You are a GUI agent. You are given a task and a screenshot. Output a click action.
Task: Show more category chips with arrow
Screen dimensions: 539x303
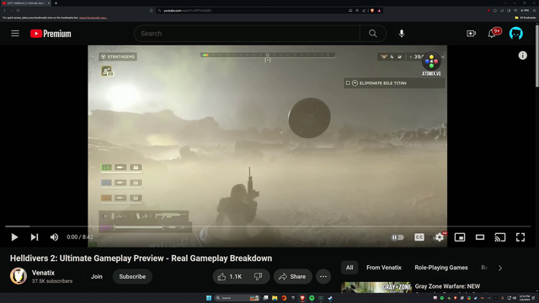500,268
